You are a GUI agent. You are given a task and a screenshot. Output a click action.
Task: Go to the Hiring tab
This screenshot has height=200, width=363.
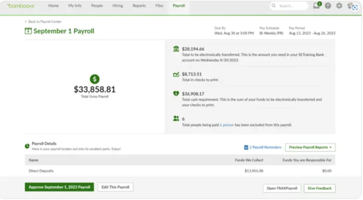click(117, 6)
